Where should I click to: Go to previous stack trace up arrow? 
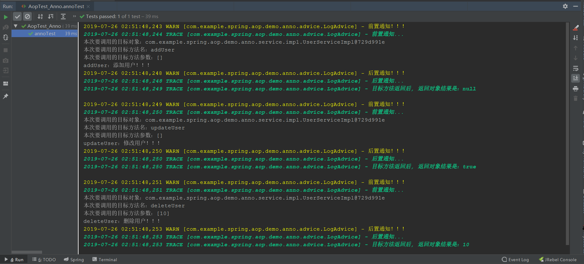pyautogui.click(x=576, y=48)
